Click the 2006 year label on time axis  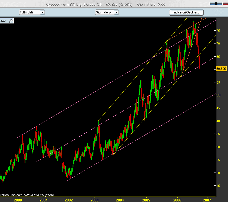pyautogui.click(x=177, y=200)
